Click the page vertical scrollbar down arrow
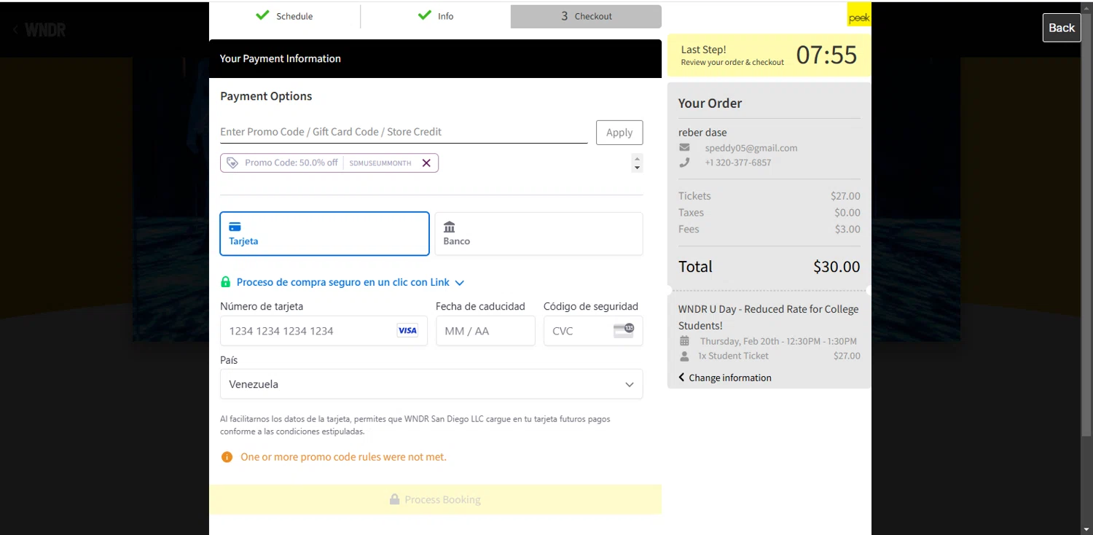 point(1086,529)
